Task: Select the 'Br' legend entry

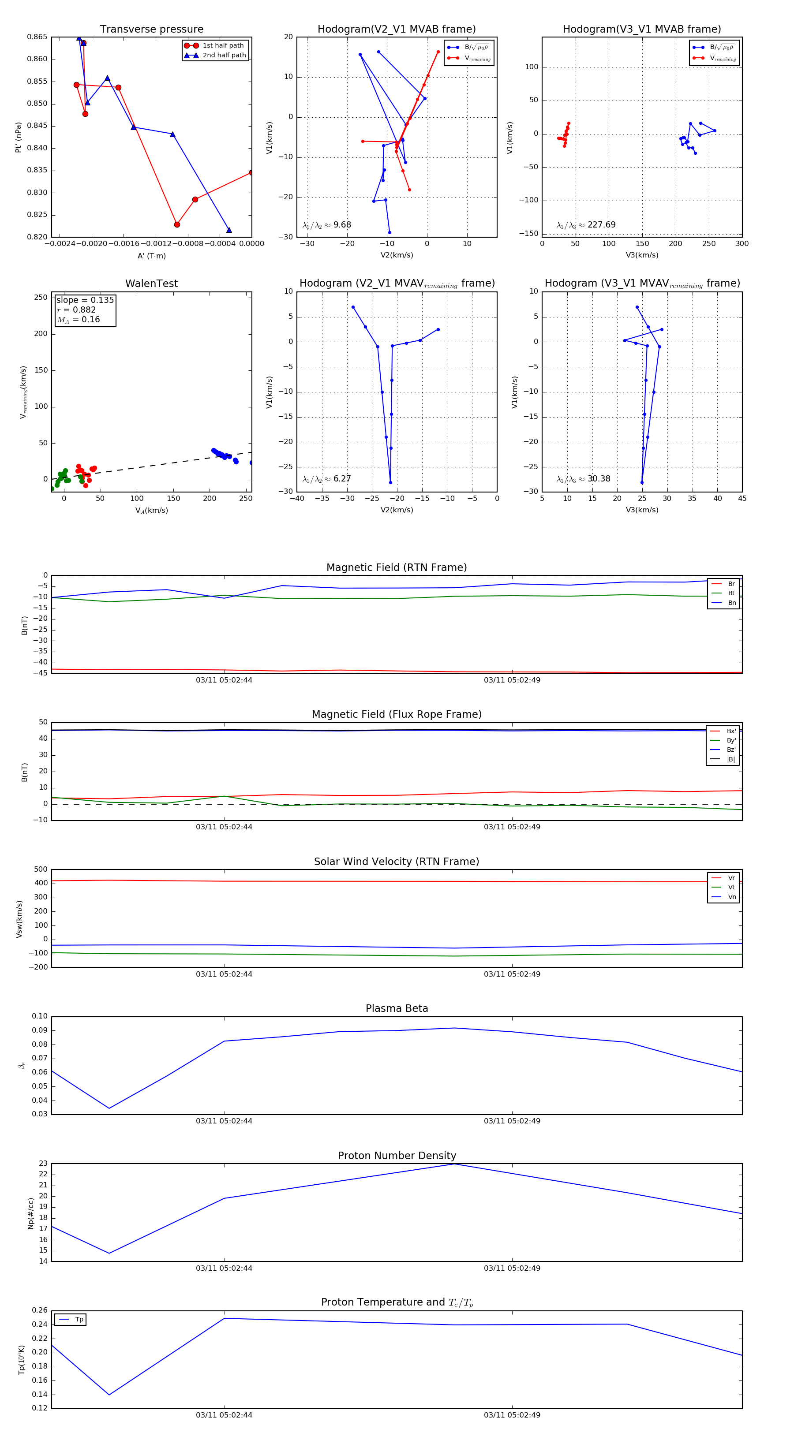Action: click(724, 584)
